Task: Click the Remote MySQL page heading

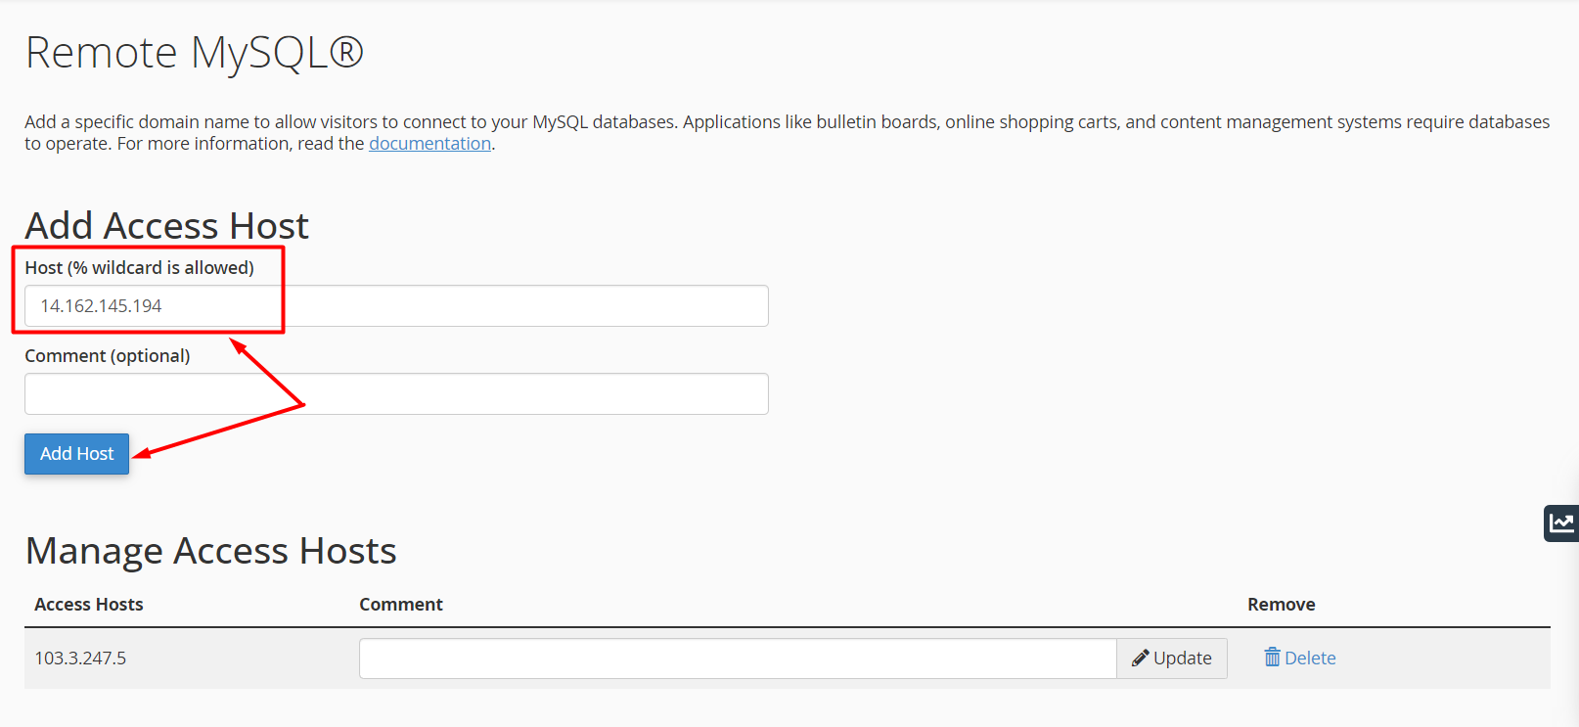Action: [x=194, y=53]
